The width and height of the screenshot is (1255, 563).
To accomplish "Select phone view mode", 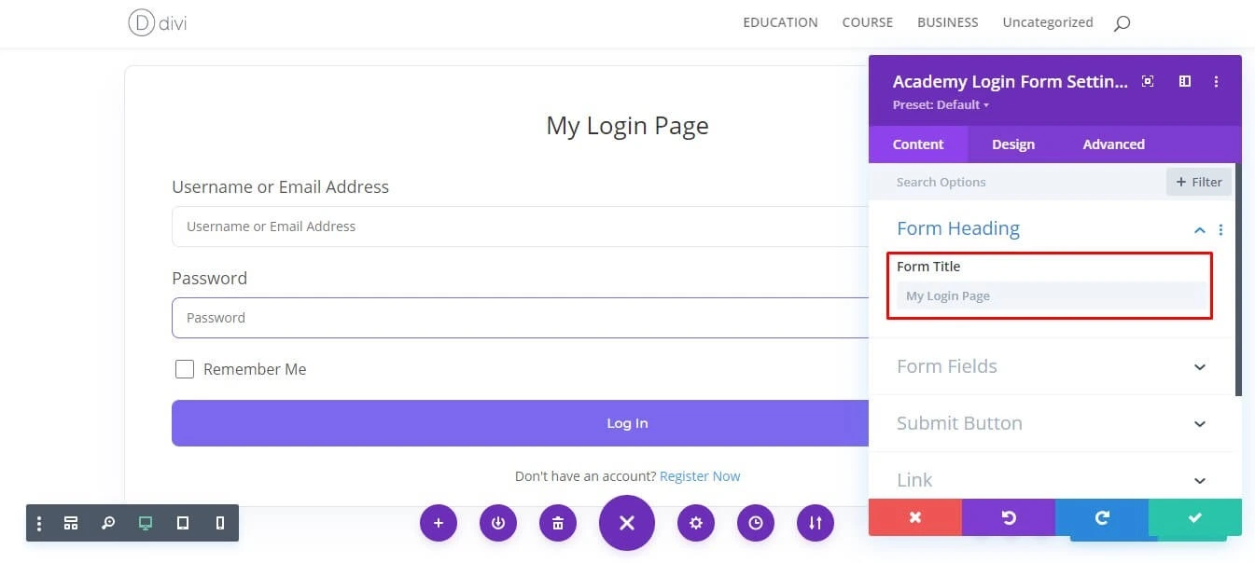I will tap(220, 524).
